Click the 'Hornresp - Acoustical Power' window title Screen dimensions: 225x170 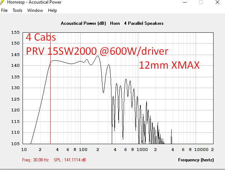tap(34, 2)
